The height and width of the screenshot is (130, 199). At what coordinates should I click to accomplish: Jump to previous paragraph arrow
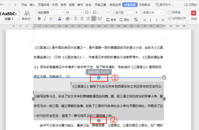(x=151, y=20)
